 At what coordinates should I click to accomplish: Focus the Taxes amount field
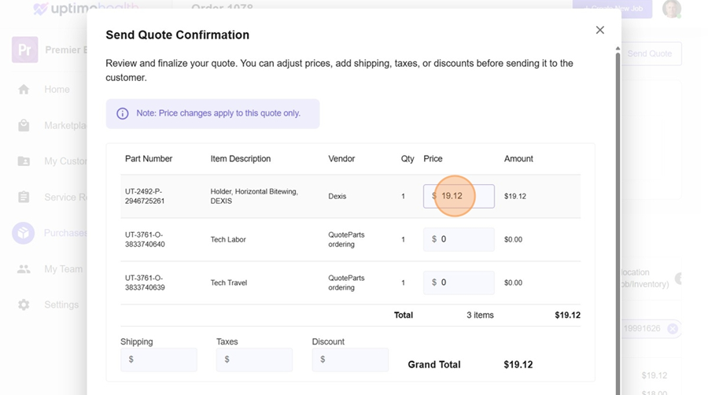coord(259,360)
